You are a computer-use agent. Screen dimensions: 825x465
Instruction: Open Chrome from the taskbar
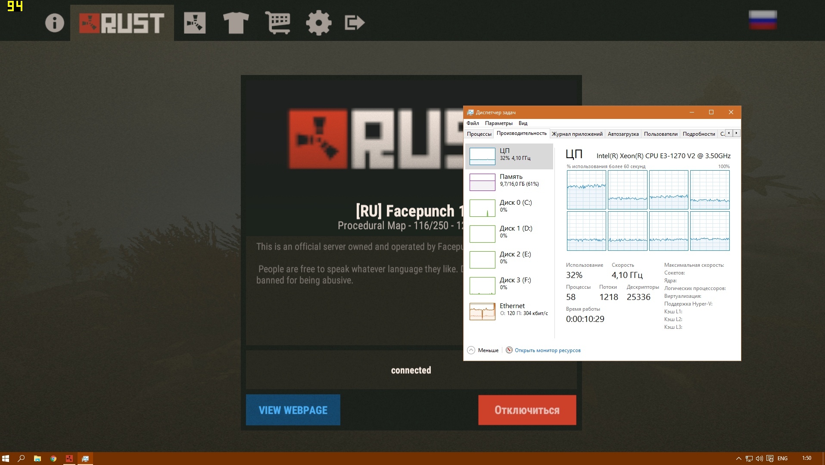click(53, 459)
